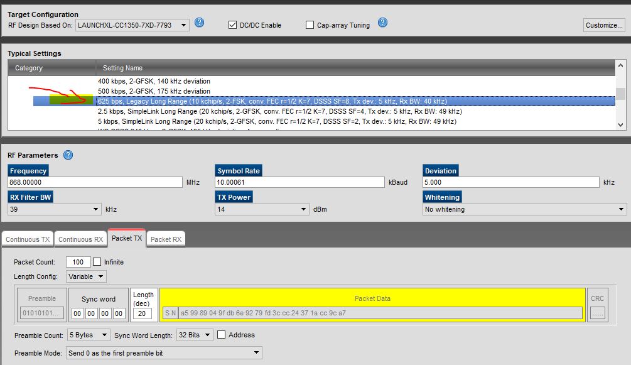Open the Sync Word Length dropdown
The image size is (631, 365).
(x=195, y=335)
